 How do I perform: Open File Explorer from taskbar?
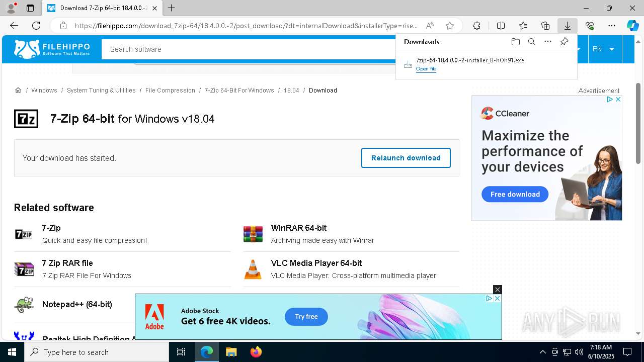[231, 352]
